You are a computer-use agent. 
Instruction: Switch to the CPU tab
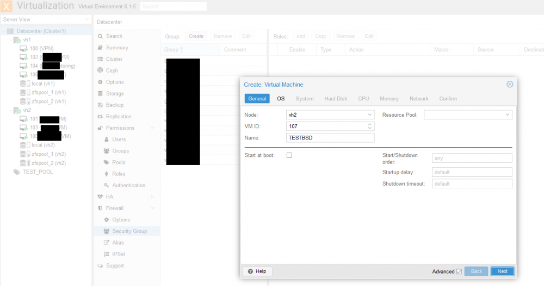tap(363, 99)
